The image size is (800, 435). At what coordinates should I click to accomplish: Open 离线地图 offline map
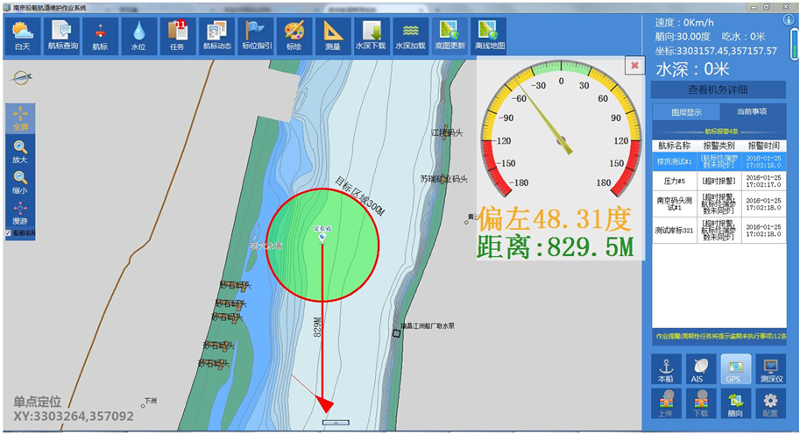click(489, 36)
